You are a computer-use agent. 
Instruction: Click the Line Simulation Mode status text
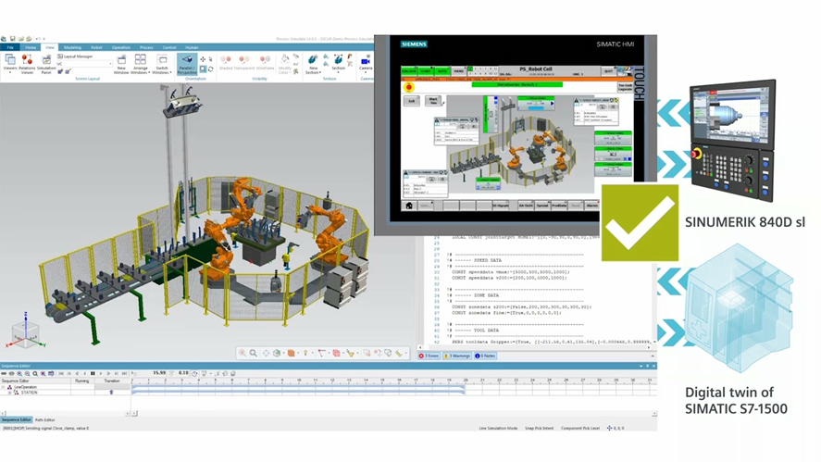498,429
